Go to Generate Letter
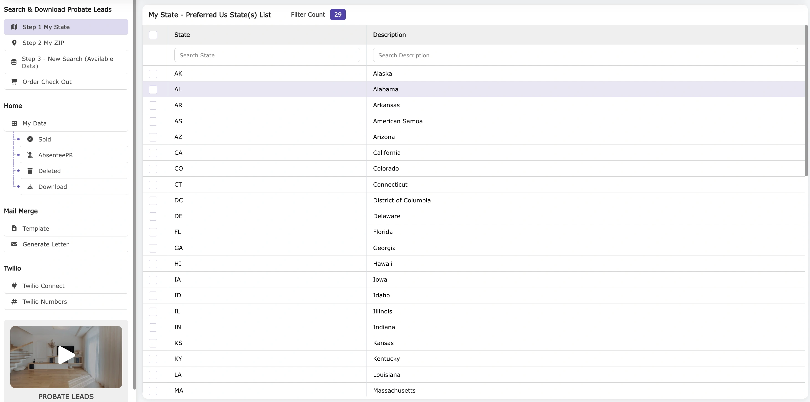 coord(45,244)
